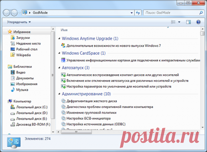Select Компьютер in the sidebar
The height and width of the screenshot is (152, 207).
pos(22,101)
